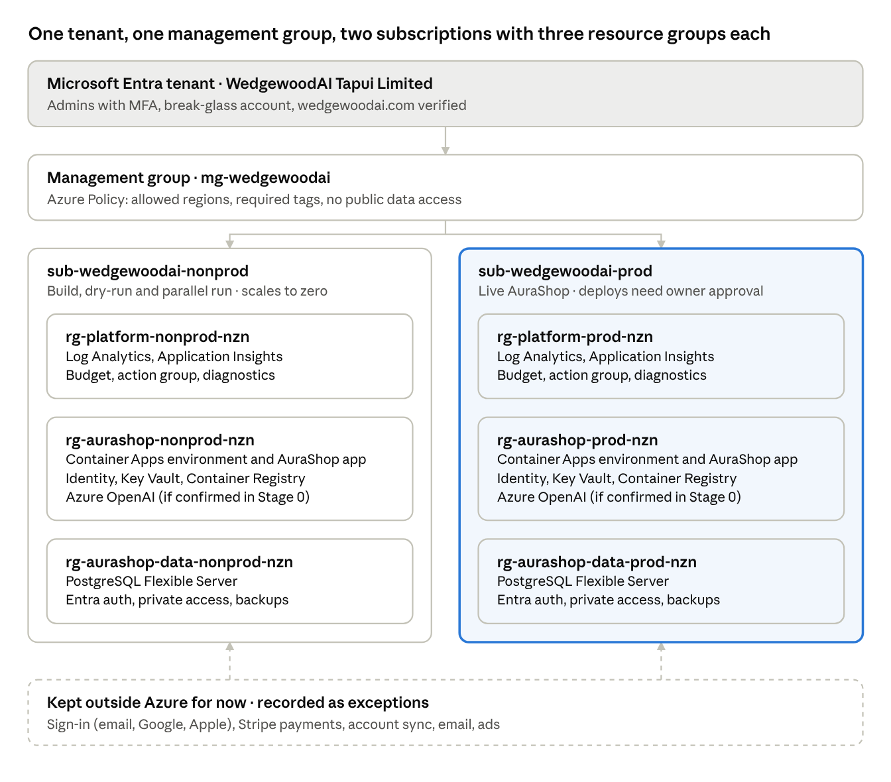Click the 'Sign-in (email, Google, Apple), Stripe payments' line
This screenshot has height=782, width=891.
pos(274,724)
